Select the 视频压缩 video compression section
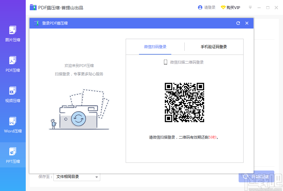 (x=13, y=94)
